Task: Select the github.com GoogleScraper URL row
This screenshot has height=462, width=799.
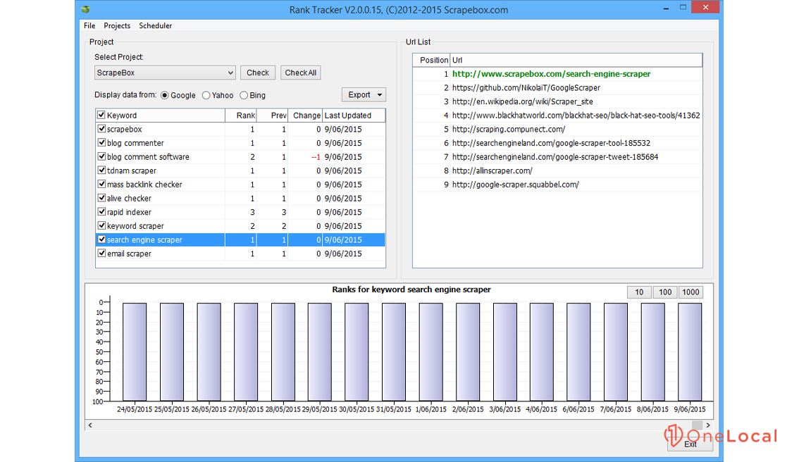Action: coord(526,88)
